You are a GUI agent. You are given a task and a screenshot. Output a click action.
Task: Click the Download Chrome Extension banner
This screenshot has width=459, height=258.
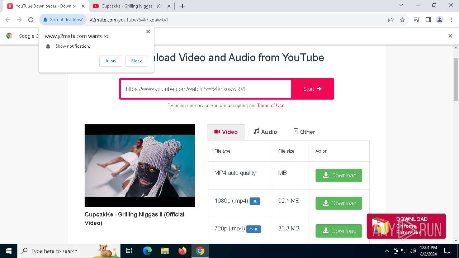406,226
